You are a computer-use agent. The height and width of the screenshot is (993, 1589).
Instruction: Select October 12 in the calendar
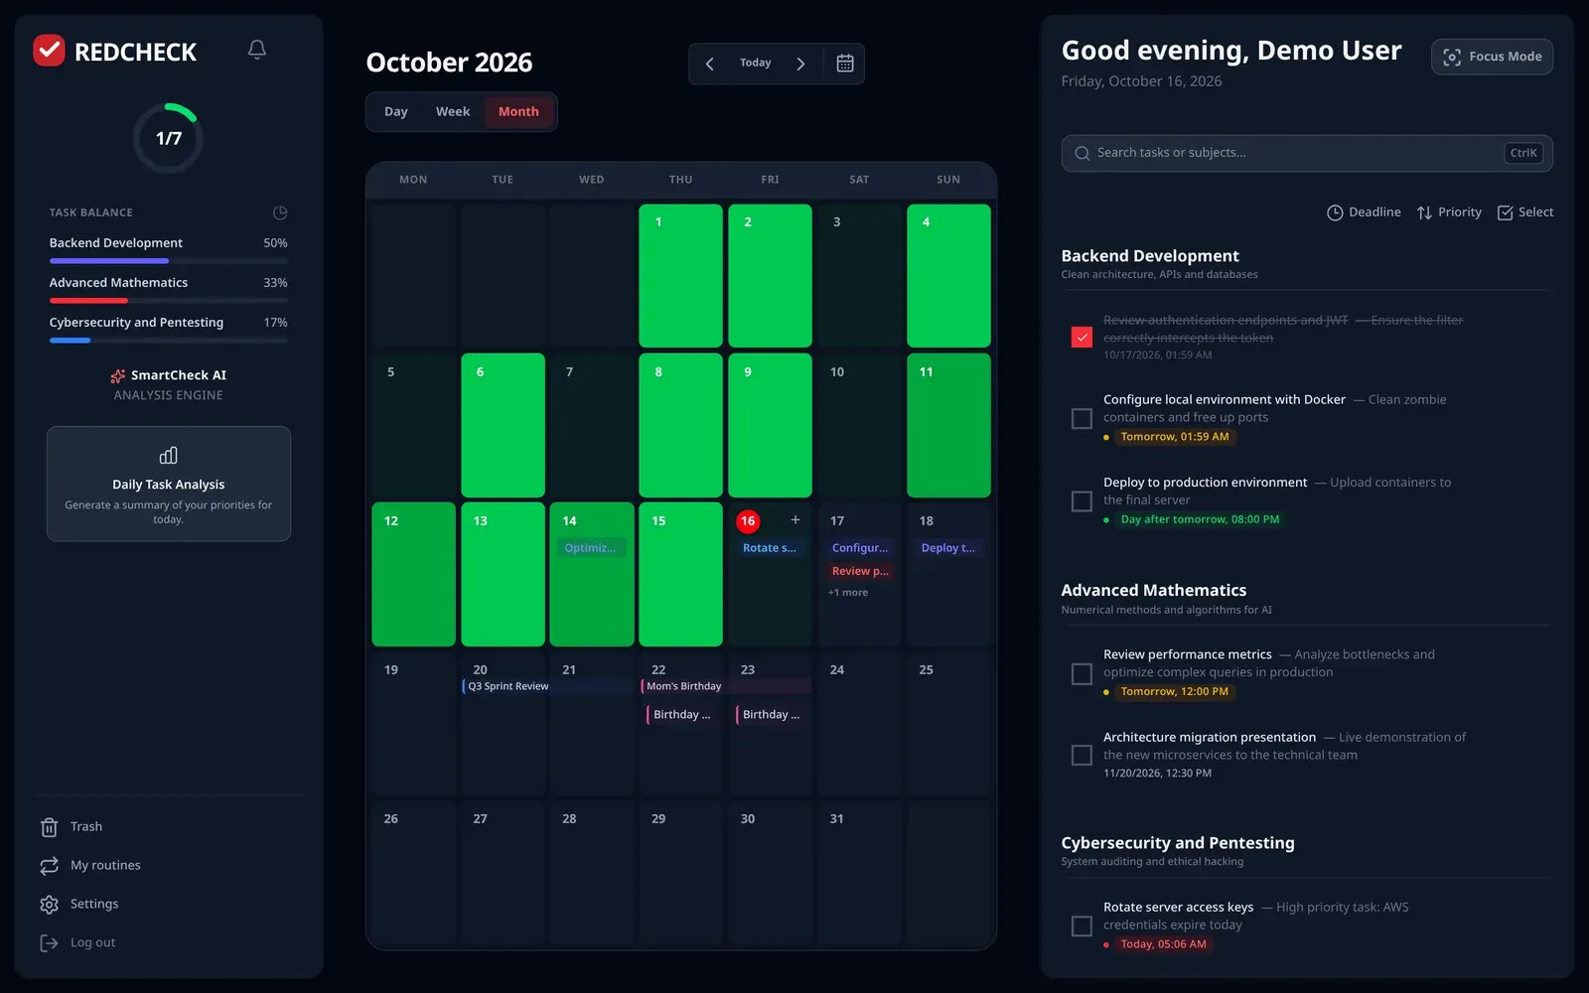[413, 574]
